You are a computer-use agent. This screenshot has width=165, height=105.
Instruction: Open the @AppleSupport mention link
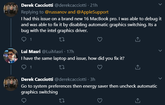click(92, 12)
